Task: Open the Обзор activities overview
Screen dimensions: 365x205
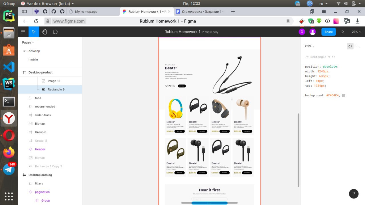Action: (9, 4)
